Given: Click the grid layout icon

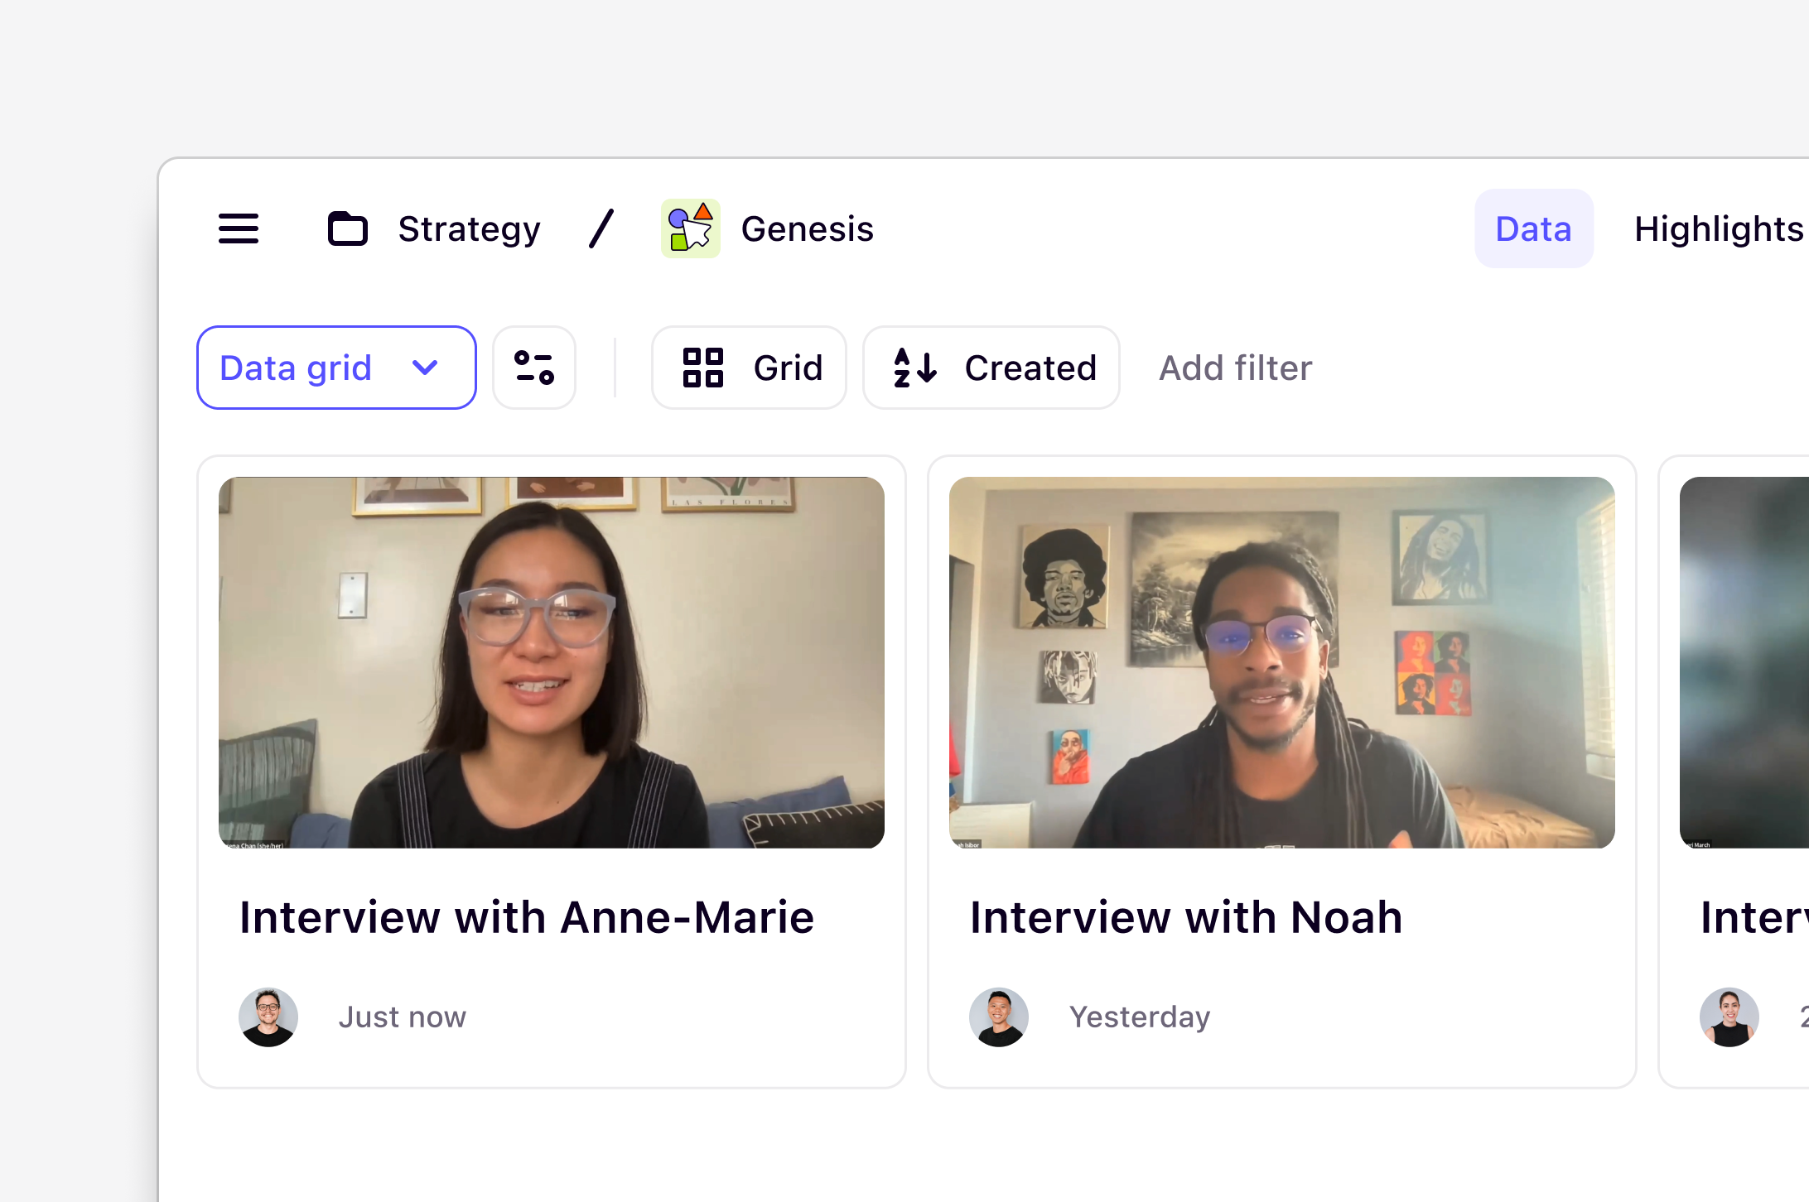Looking at the screenshot, I should [702, 368].
